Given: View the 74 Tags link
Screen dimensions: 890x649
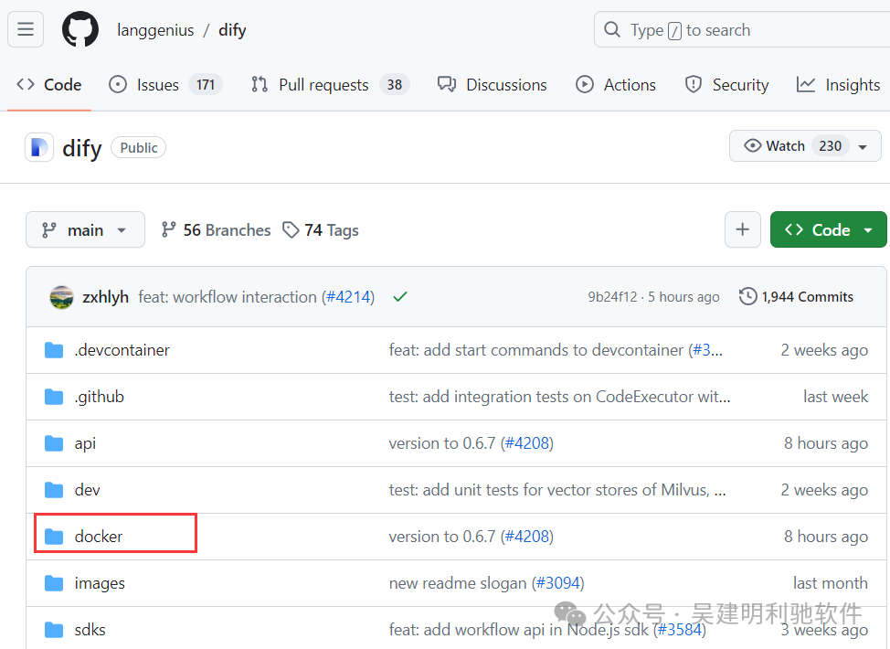Looking at the screenshot, I should tap(322, 230).
